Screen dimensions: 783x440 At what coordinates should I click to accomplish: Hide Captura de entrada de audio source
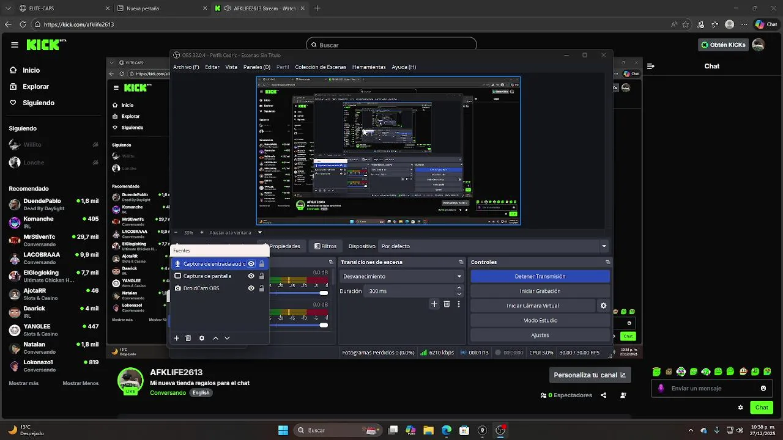(x=251, y=264)
